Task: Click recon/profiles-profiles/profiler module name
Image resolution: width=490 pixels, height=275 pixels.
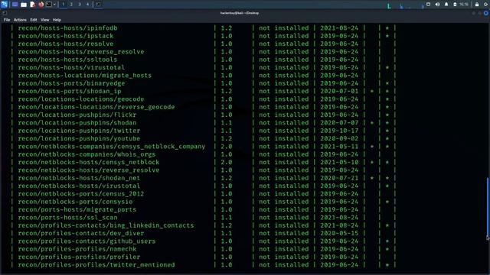Action: point(79,257)
